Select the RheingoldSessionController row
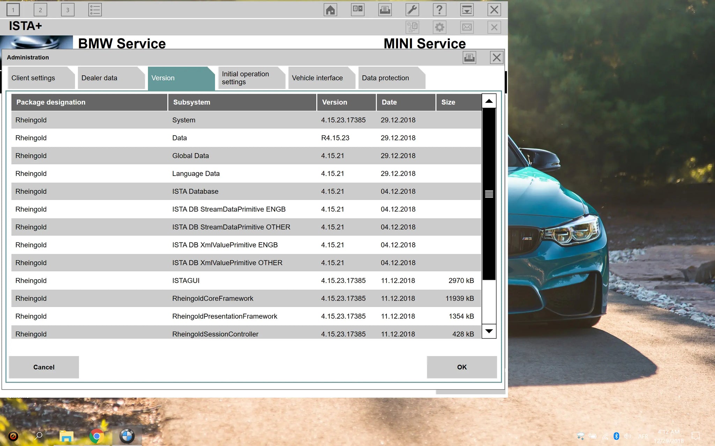This screenshot has width=715, height=446. coord(246,332)
